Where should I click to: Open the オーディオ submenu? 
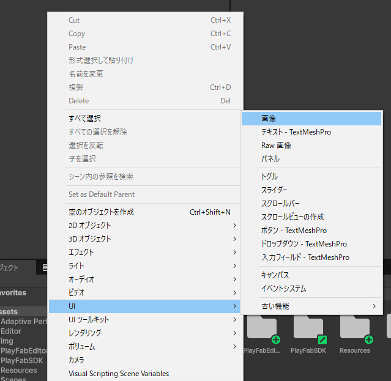tap(144, 279)
